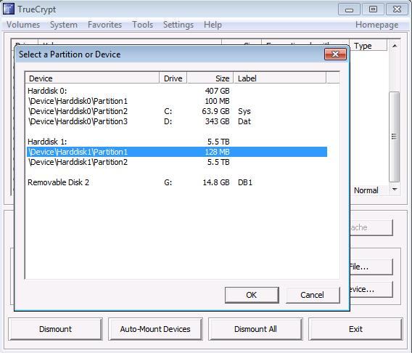This screenshot has height=353, width=412.
Task: Click the Dismount All button
Action: [255, 329]
